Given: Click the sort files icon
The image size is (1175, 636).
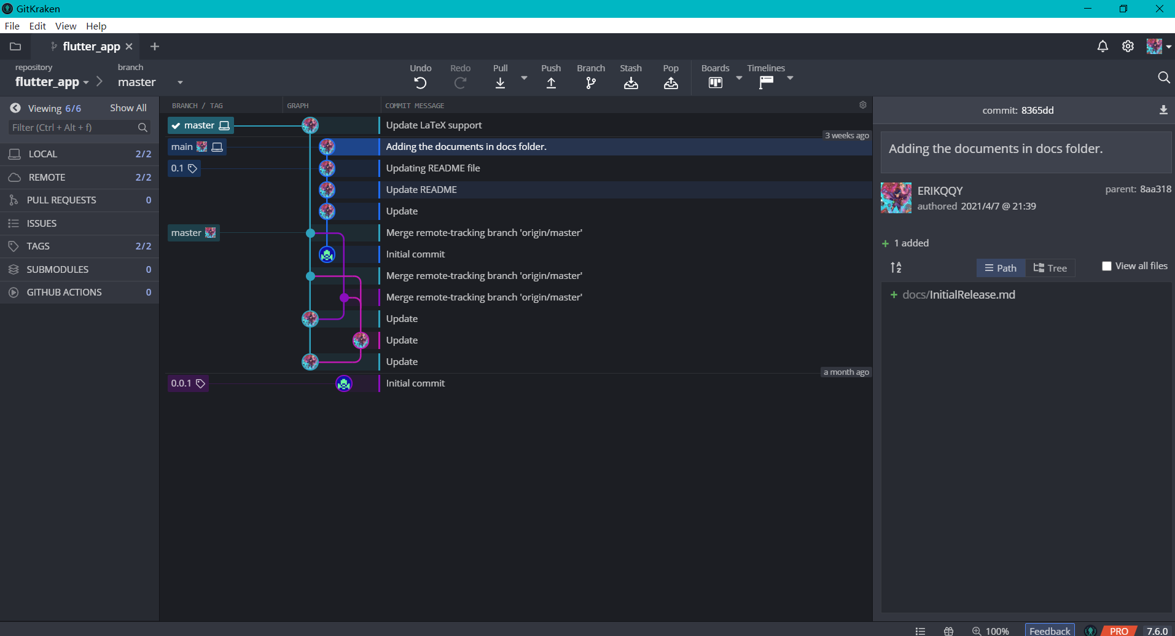Looking at the screenshot, I should pos(896,267).
